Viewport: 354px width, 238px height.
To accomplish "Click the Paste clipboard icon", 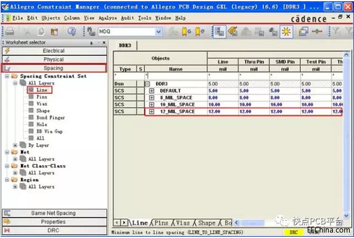I will tap(54, 31).
